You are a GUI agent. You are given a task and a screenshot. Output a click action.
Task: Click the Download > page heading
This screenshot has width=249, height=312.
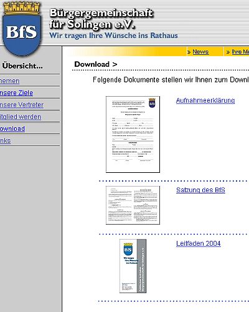point(96,64)
